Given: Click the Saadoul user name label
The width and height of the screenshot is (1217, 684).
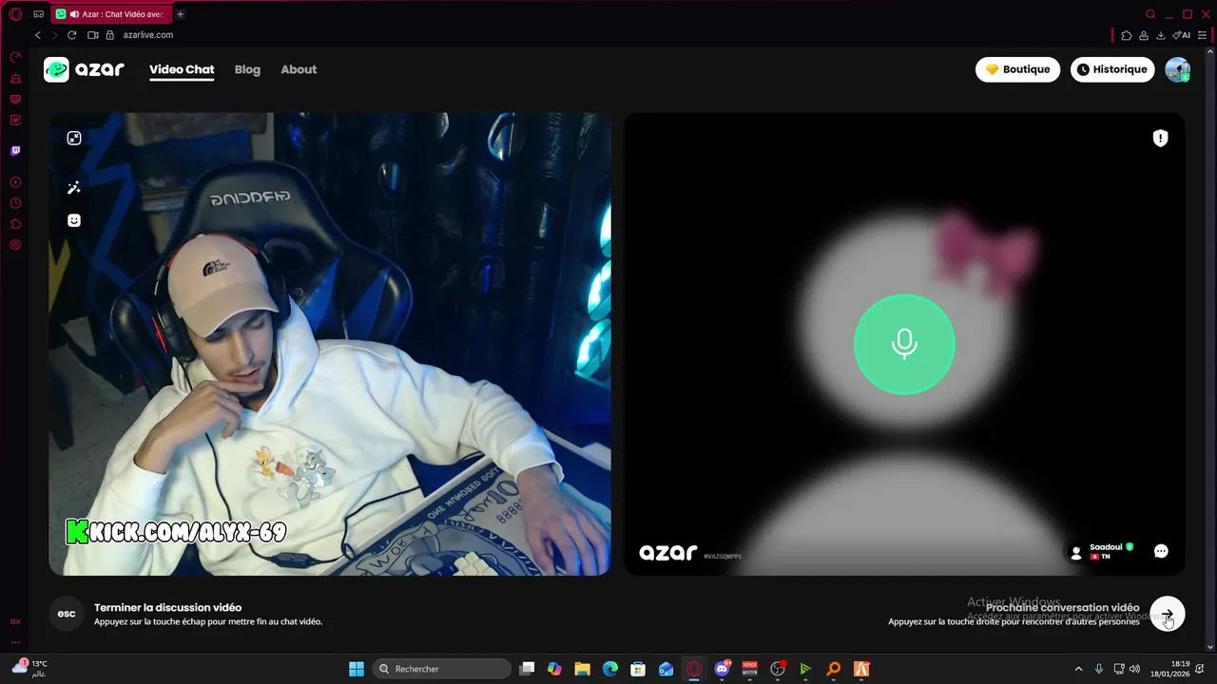Looking at the screenshot, I should pyautogui.click(x=1106, y=547).
